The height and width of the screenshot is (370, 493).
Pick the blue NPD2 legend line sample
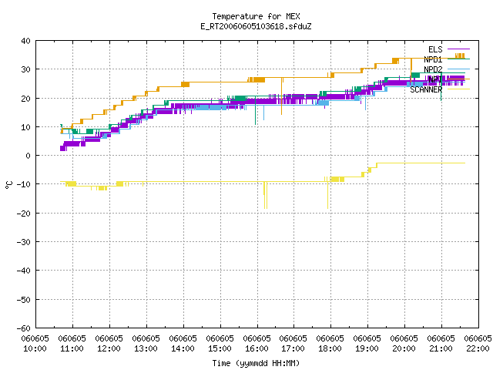[x=458, y=69]
